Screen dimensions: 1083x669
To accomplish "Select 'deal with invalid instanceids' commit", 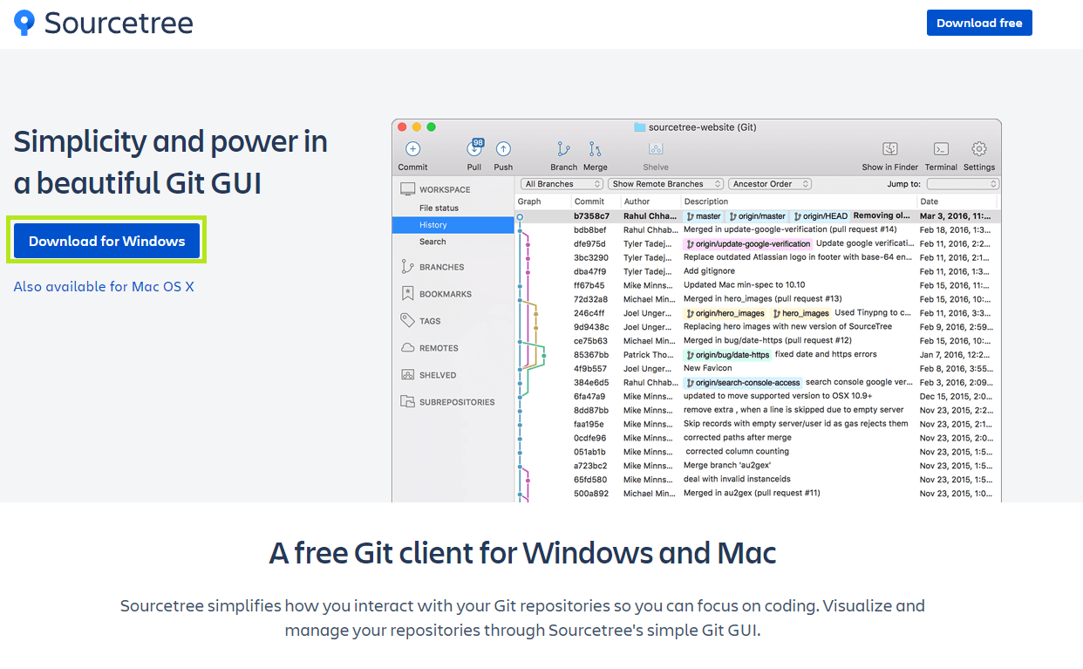I will [x=737, y=480].
